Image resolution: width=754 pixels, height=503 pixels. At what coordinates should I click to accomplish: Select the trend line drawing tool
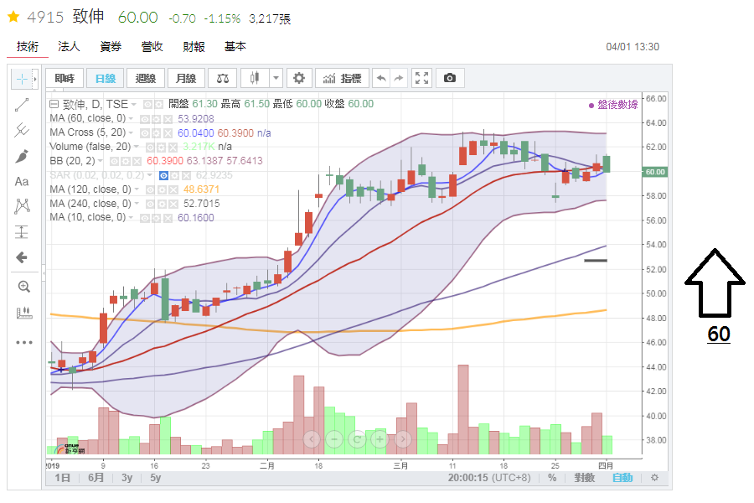23,105
